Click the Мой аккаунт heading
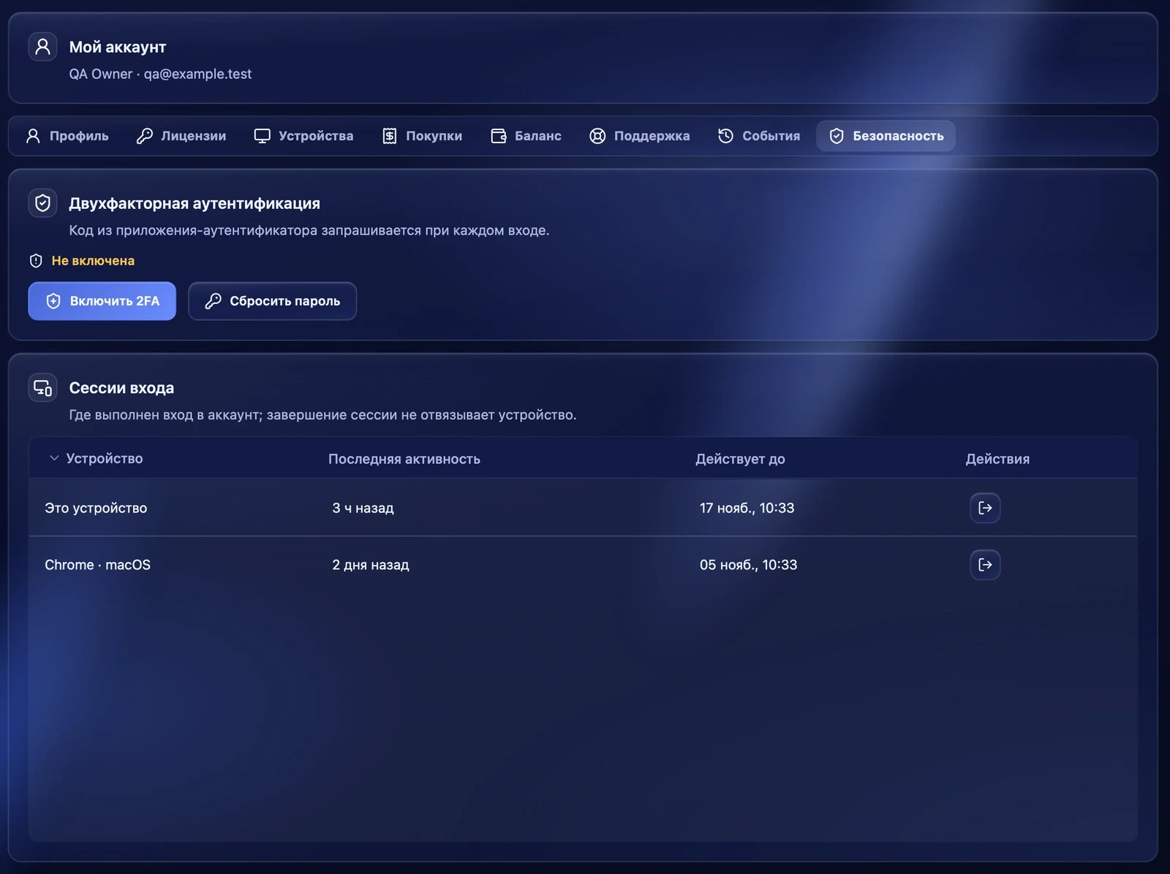Viewport: 1170px width, 874px height. [118, 47]
